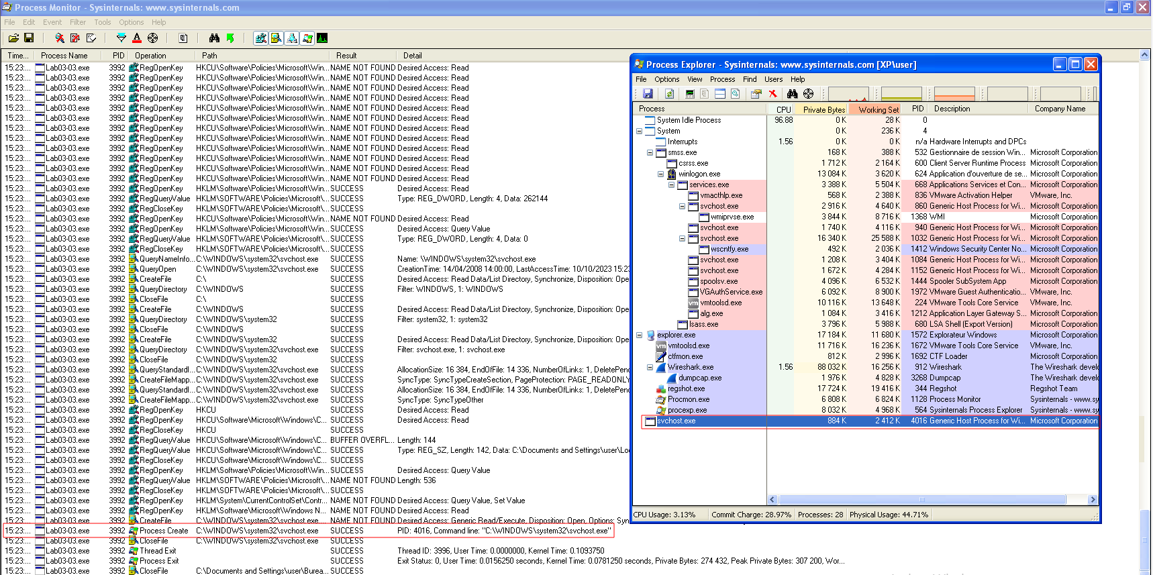The height and width of the screenshot is (575, 1153).
Task: Click the yellow commit history mini graph
Action: [x=901, y=94]
